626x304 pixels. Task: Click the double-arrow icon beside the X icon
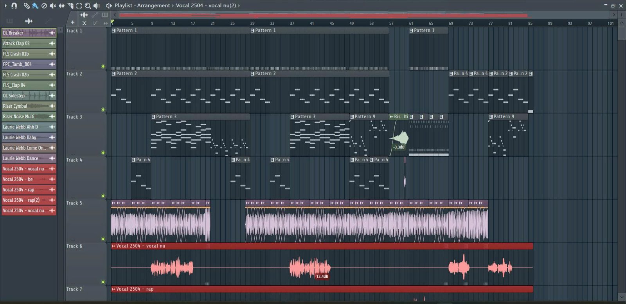(x=105, y=24)
